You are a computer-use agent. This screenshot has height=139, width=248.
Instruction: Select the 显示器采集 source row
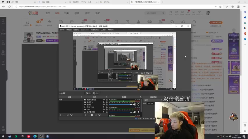click(x=96, y=112)
